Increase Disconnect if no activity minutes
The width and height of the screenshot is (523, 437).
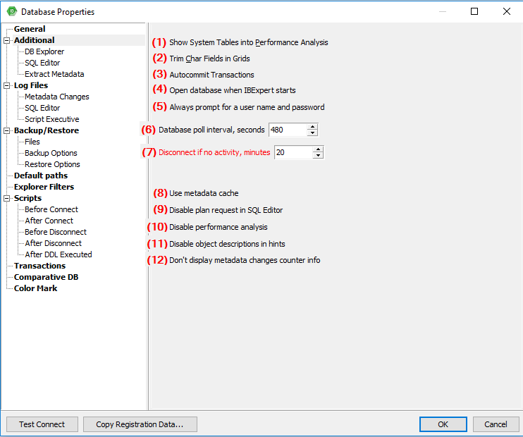pyautogui.click(x=318, y=149)
